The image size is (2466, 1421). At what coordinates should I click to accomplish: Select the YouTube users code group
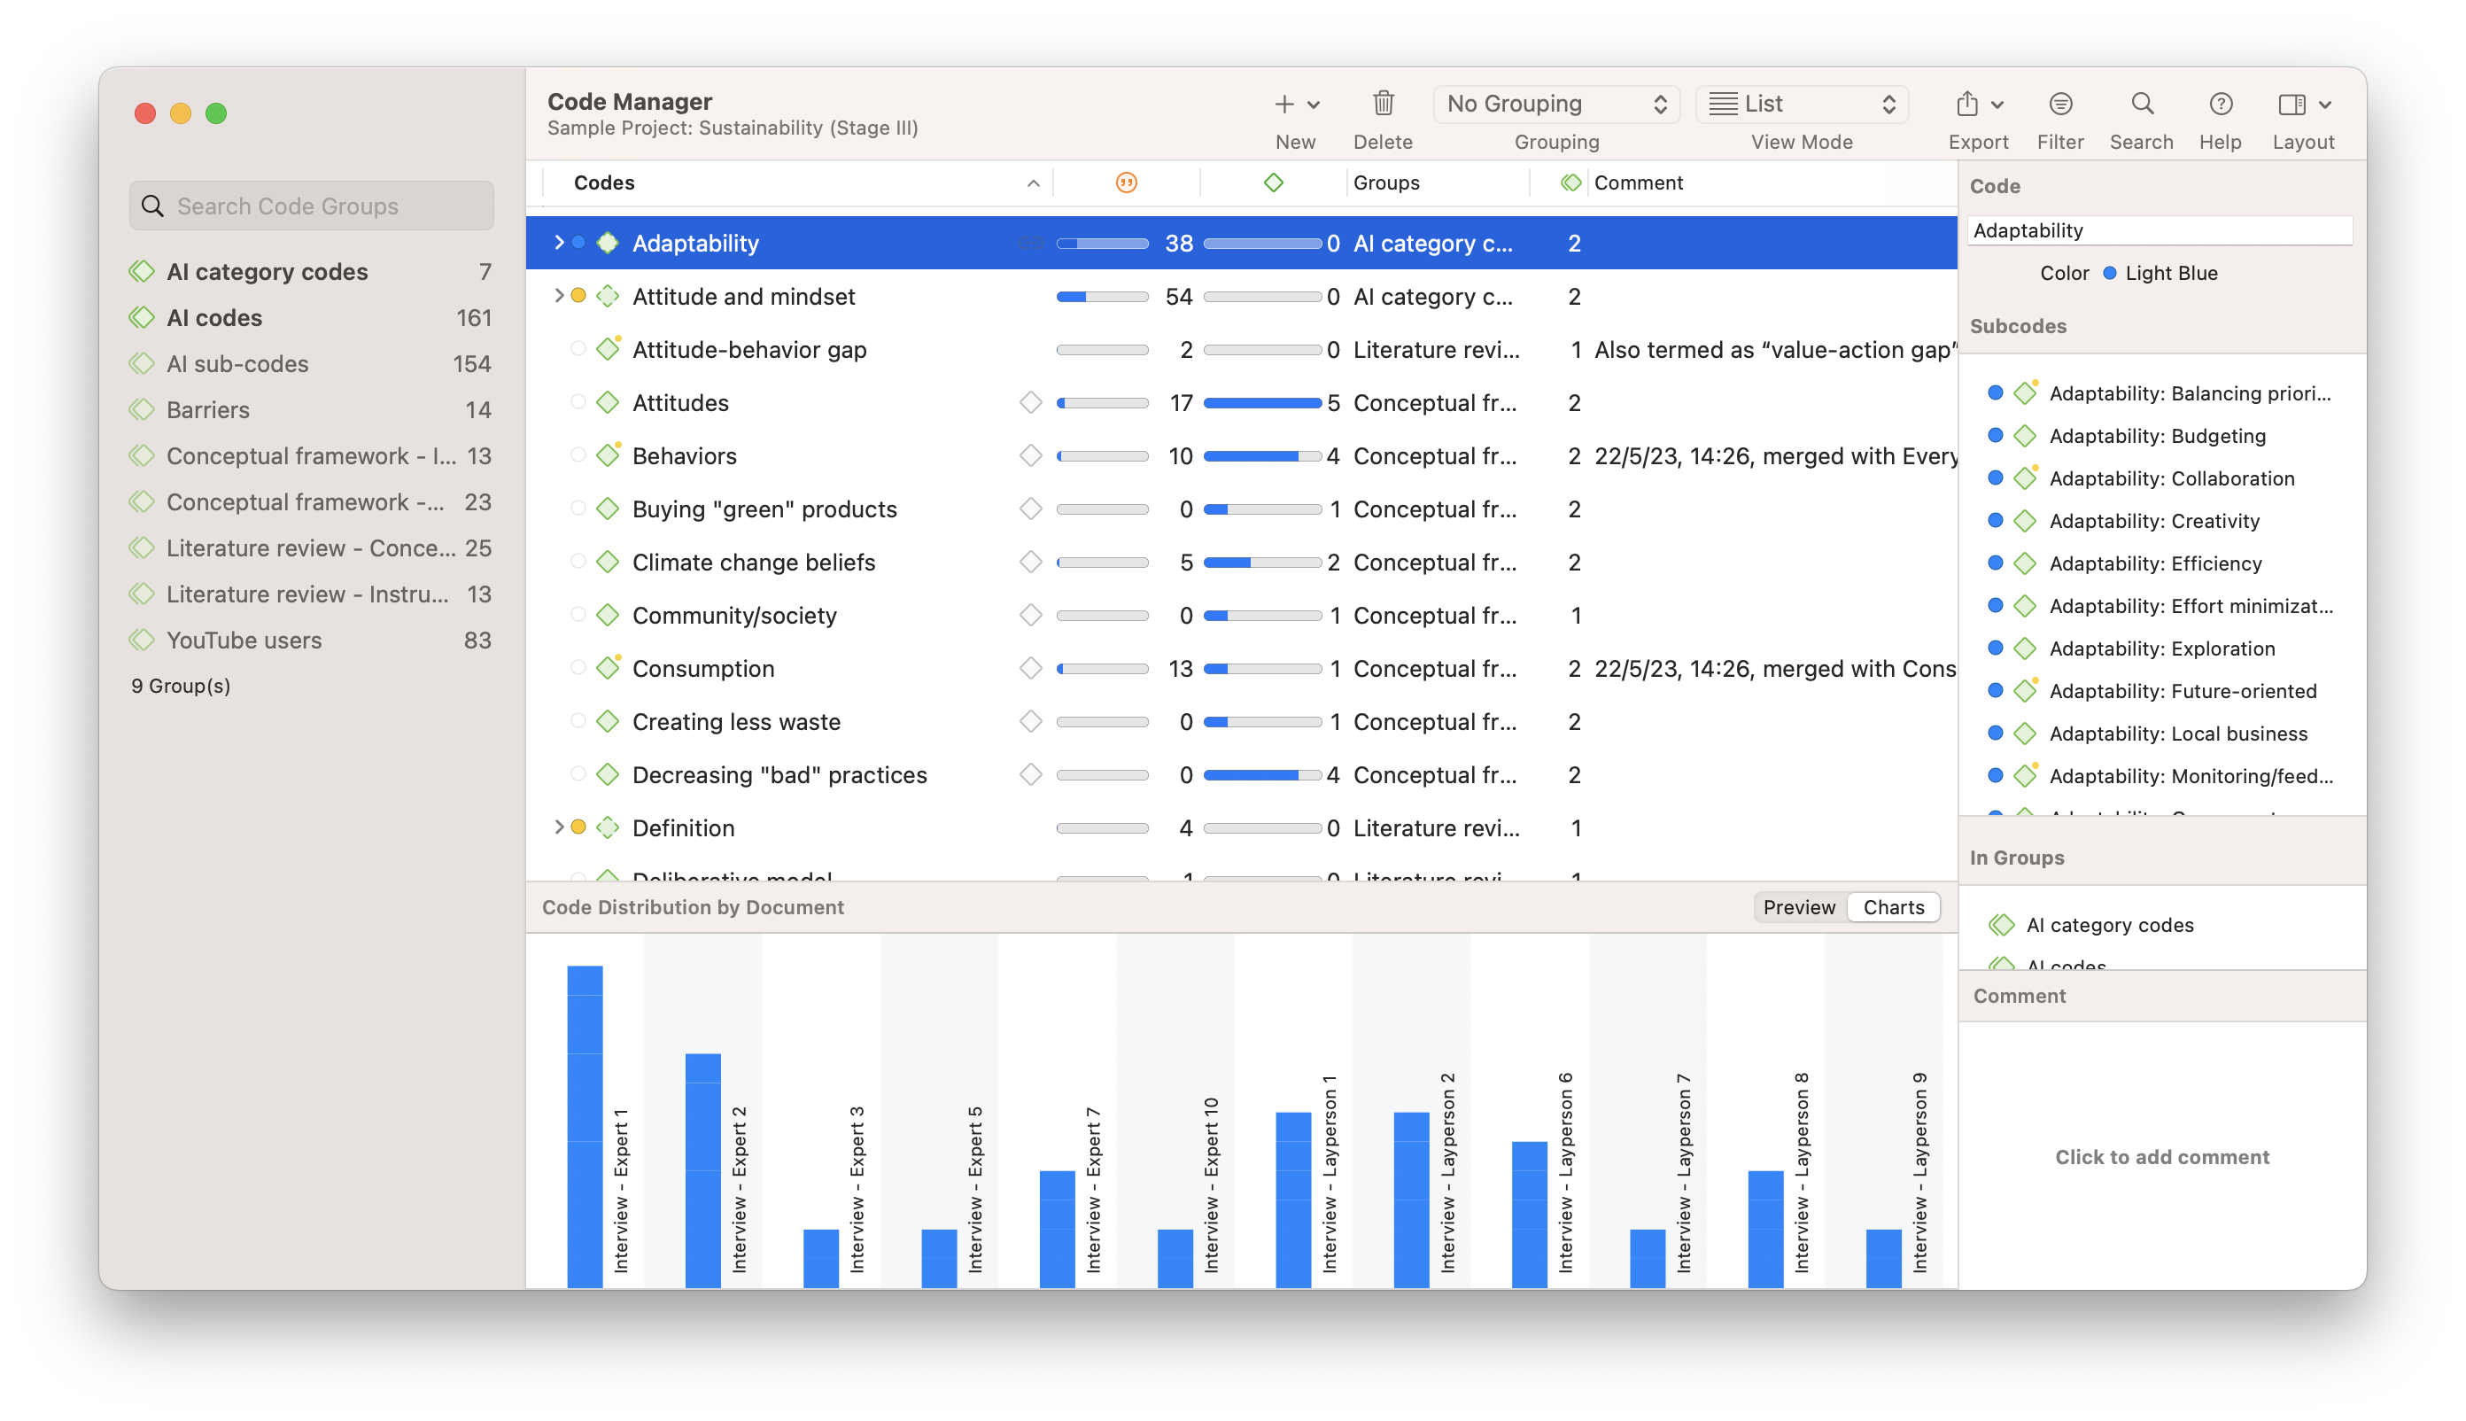(244, 641)
